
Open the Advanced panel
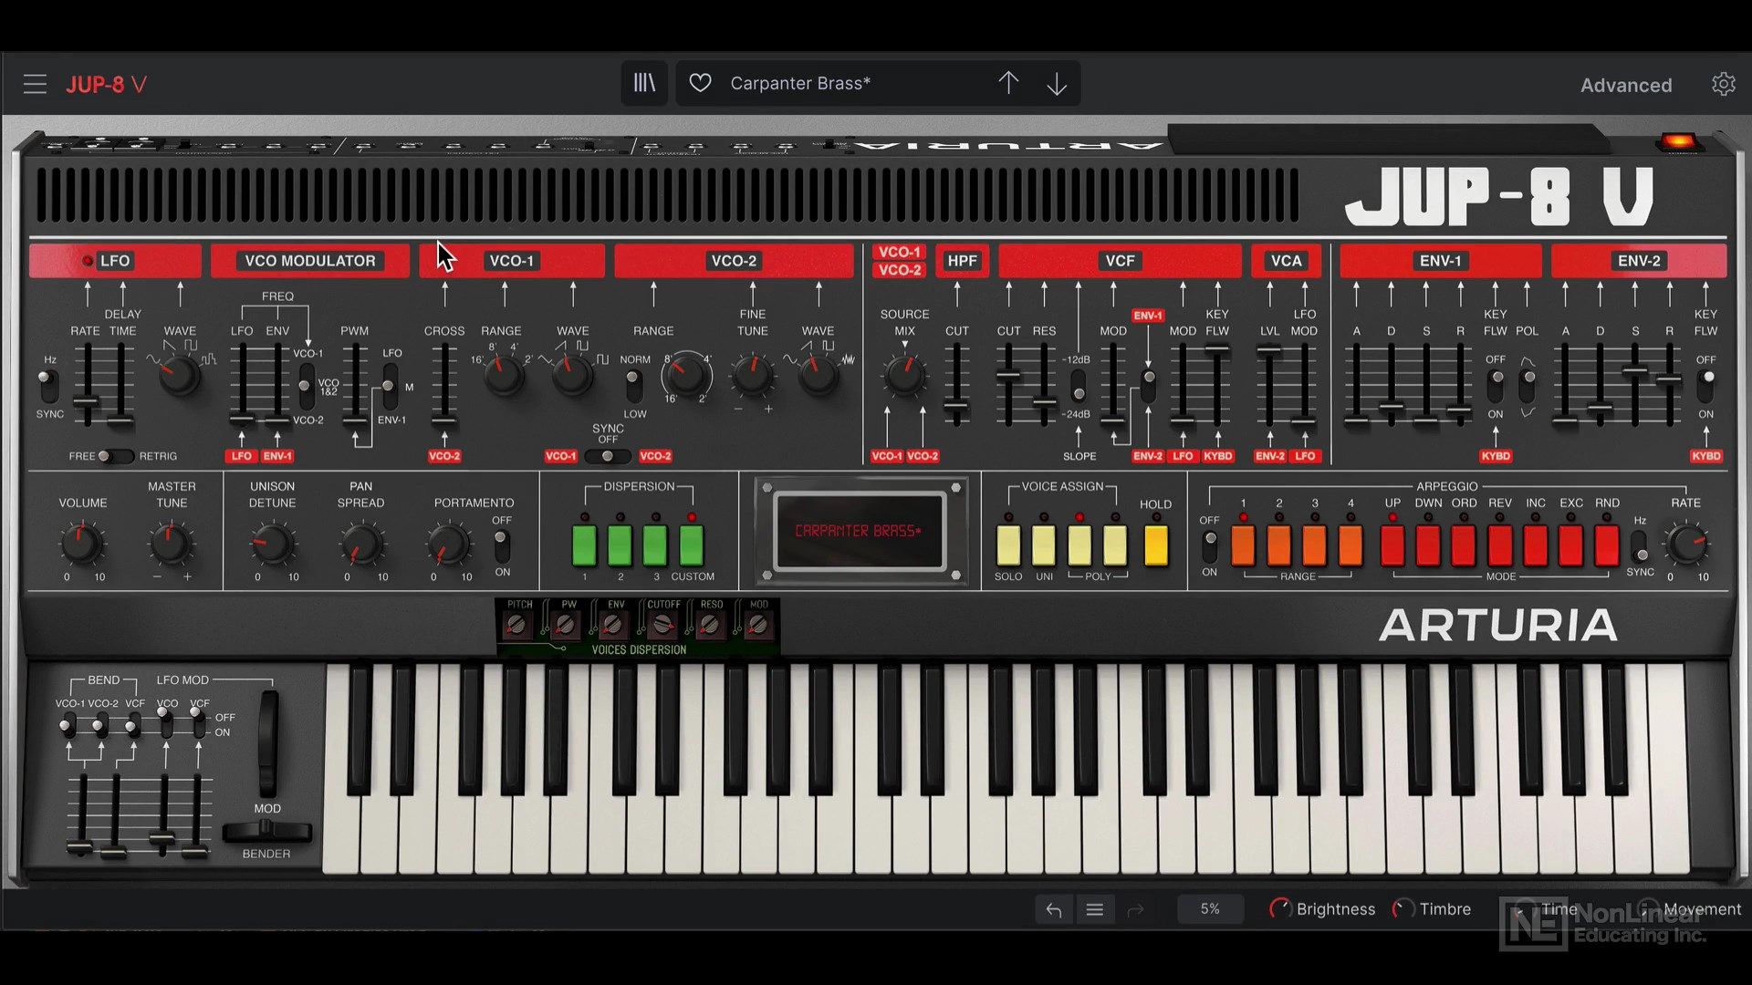coord(1626,85)
